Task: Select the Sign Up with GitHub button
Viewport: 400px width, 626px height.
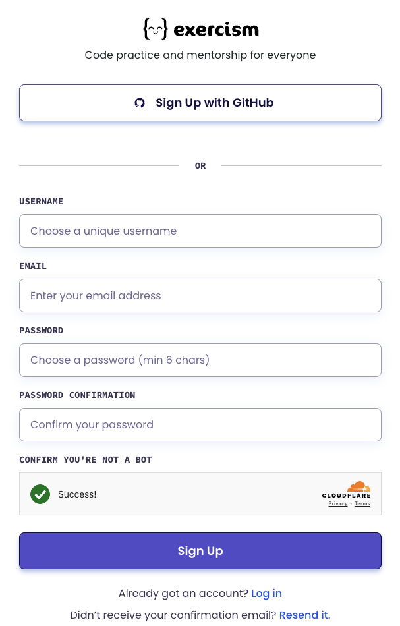Action: [200, 103]
